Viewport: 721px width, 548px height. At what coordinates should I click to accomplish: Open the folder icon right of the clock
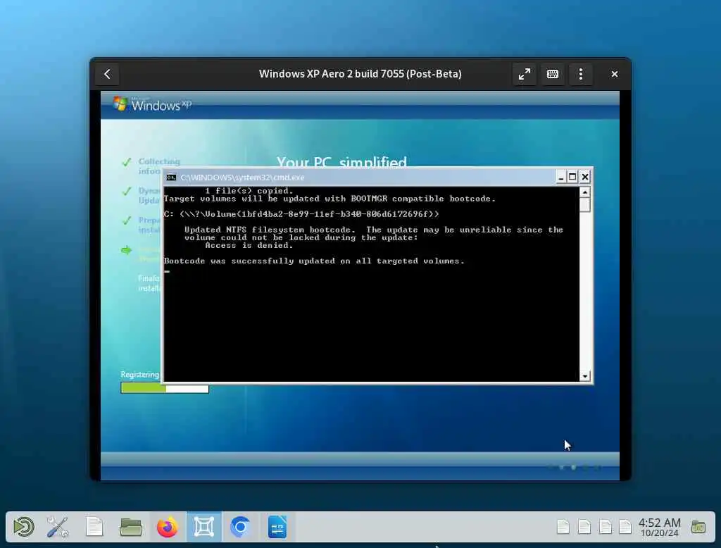pos(698,527)
